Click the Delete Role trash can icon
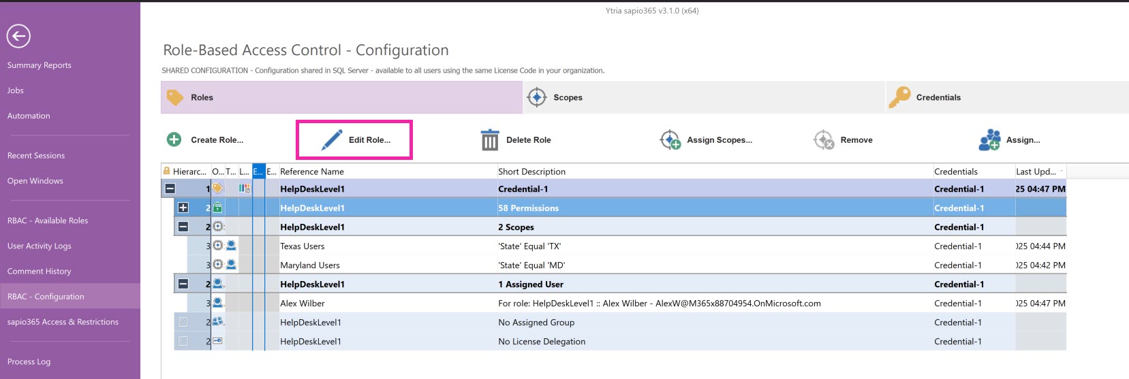This screenshot has width=1129, height=379. pos(490,139)
